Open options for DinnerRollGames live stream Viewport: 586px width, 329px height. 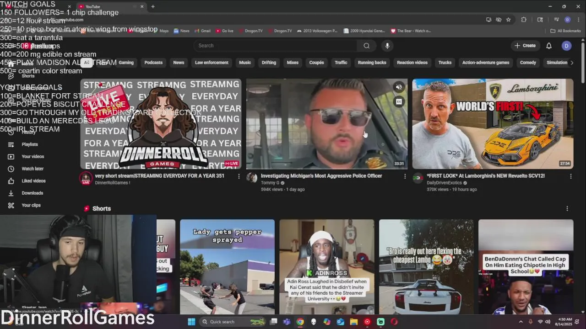[239, 176]
